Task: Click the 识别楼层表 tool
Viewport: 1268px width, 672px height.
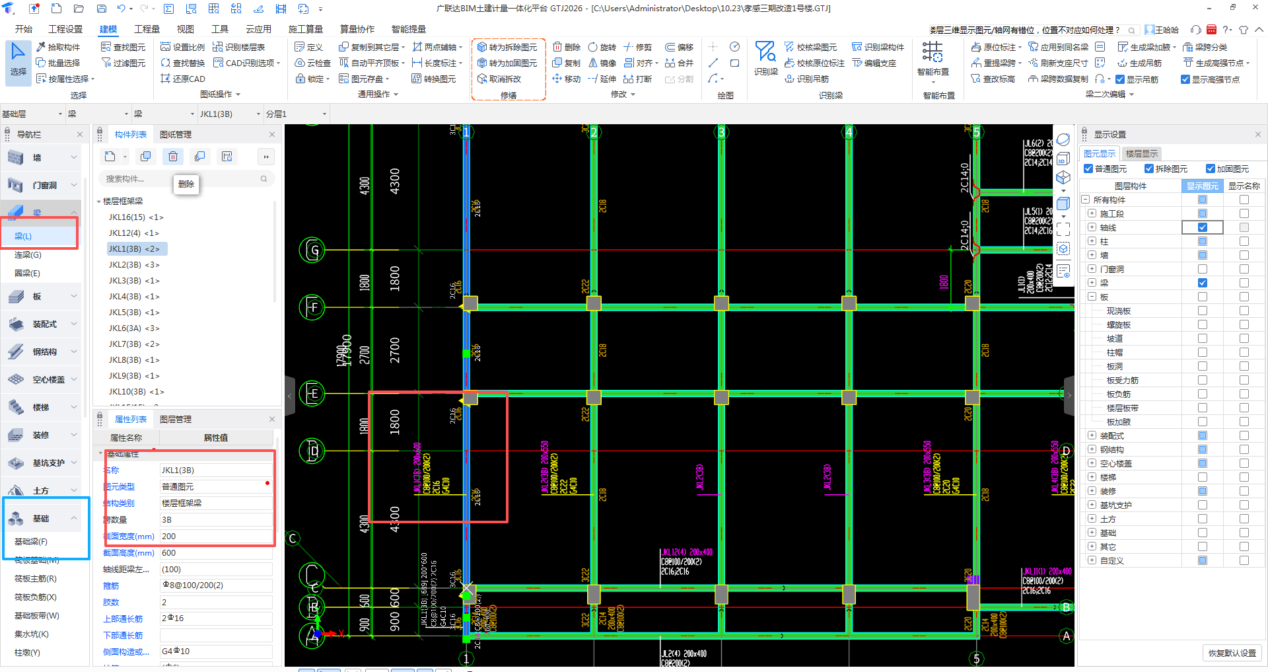Action: tap(238, 47)
